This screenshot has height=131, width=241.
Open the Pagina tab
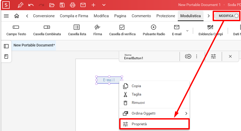pos(120,16)
